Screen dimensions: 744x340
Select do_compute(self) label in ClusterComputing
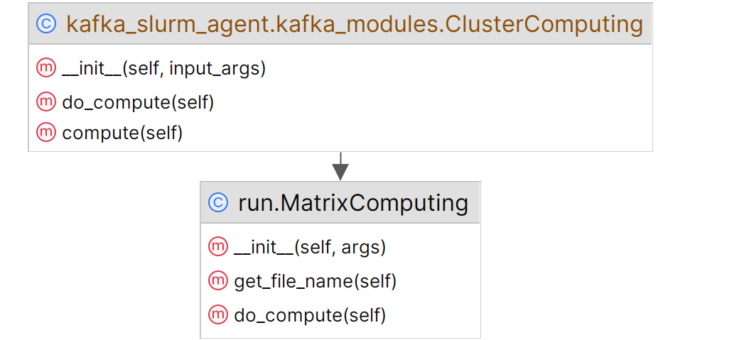138,102
